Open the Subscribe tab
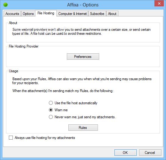The width and height of the screenshot is (166, 160). click(x=97, y=14)
